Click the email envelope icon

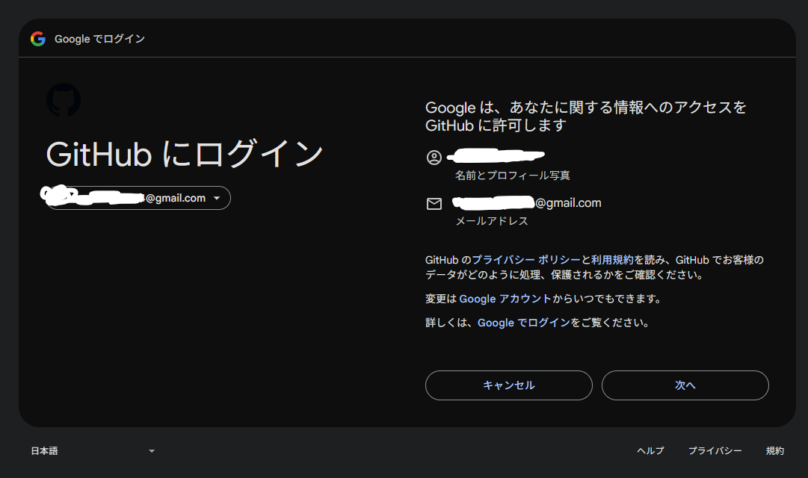[434, 202]
